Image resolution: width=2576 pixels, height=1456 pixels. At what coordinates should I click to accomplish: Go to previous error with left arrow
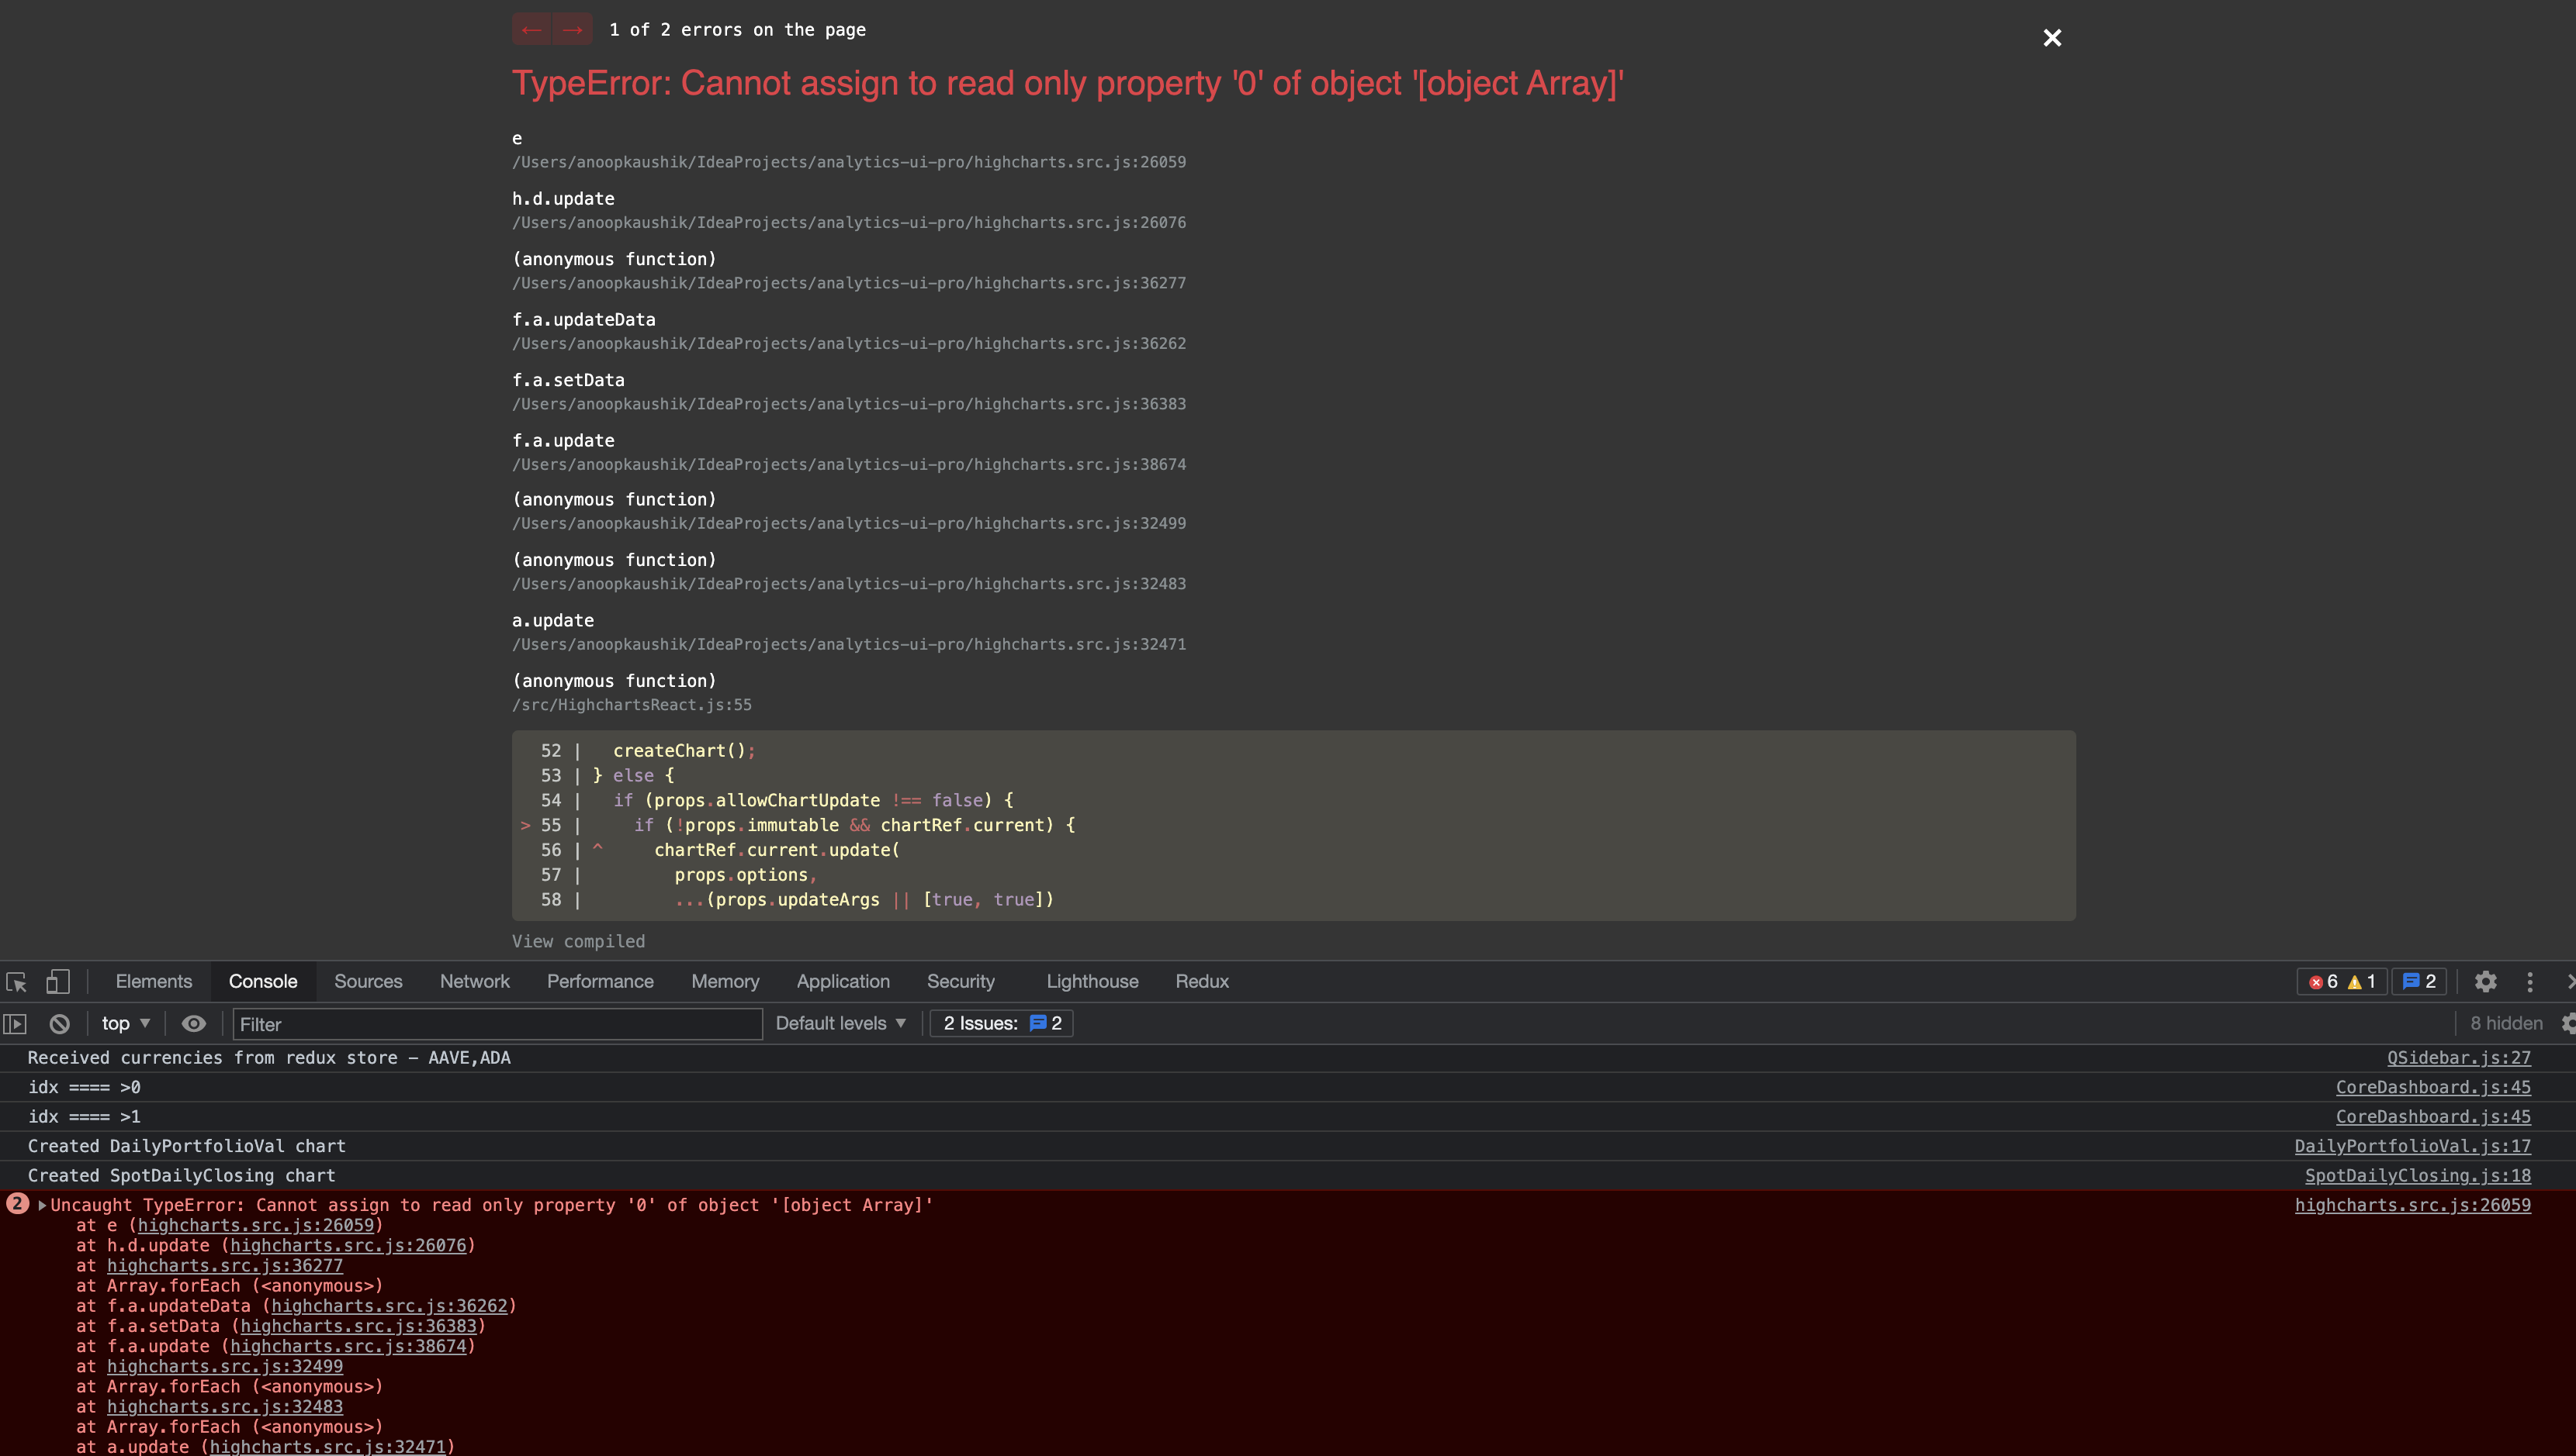click(x=531, y=30)
